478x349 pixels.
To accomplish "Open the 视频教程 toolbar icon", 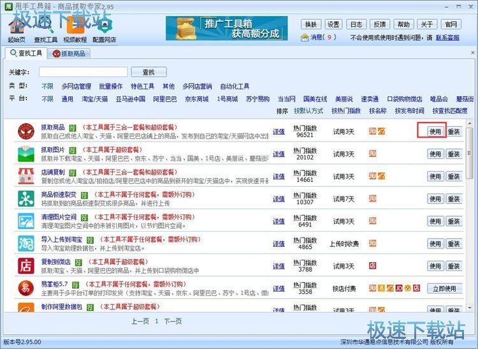I will pos(75,31).
